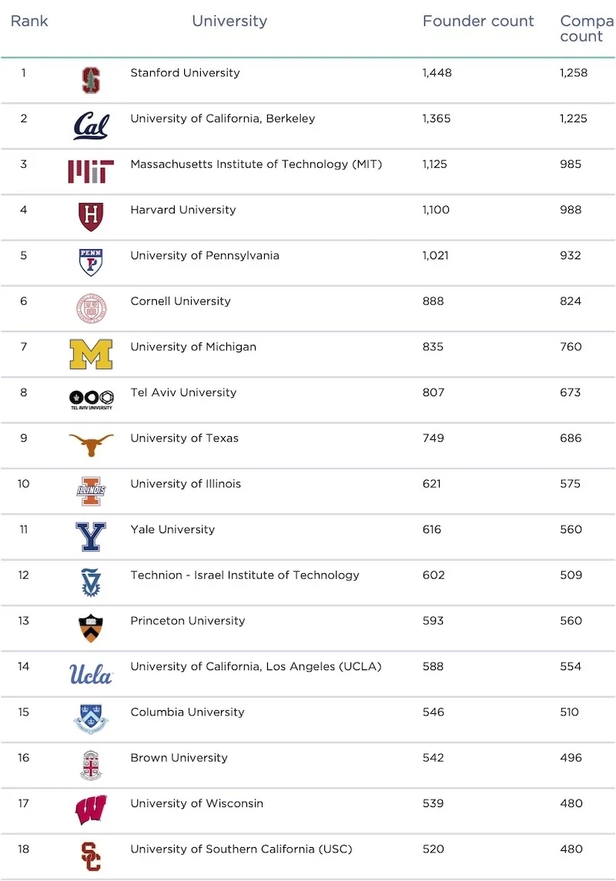Click the USC interlocking SC logo
Viewport: 616px width, 881px height.
click(x=91, y=856)
